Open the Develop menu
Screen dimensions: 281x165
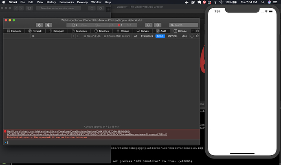(82, 2)
